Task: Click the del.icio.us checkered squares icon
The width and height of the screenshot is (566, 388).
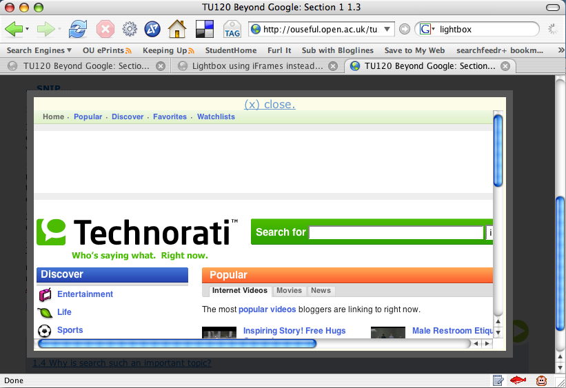Action: tap(205, 29)
